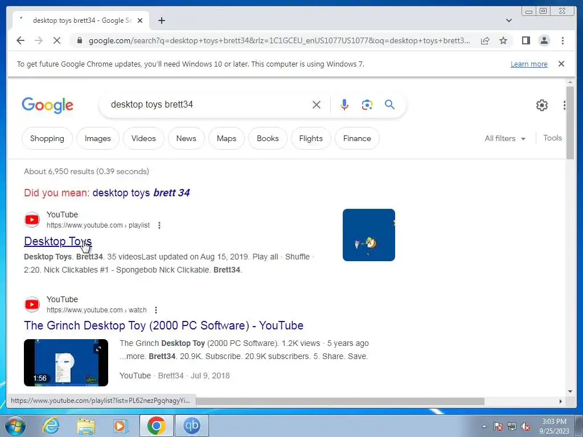This screenshot has width=583, height=437.
Task: Click the vertical scrollbar thumb
Action: point(570,123)
